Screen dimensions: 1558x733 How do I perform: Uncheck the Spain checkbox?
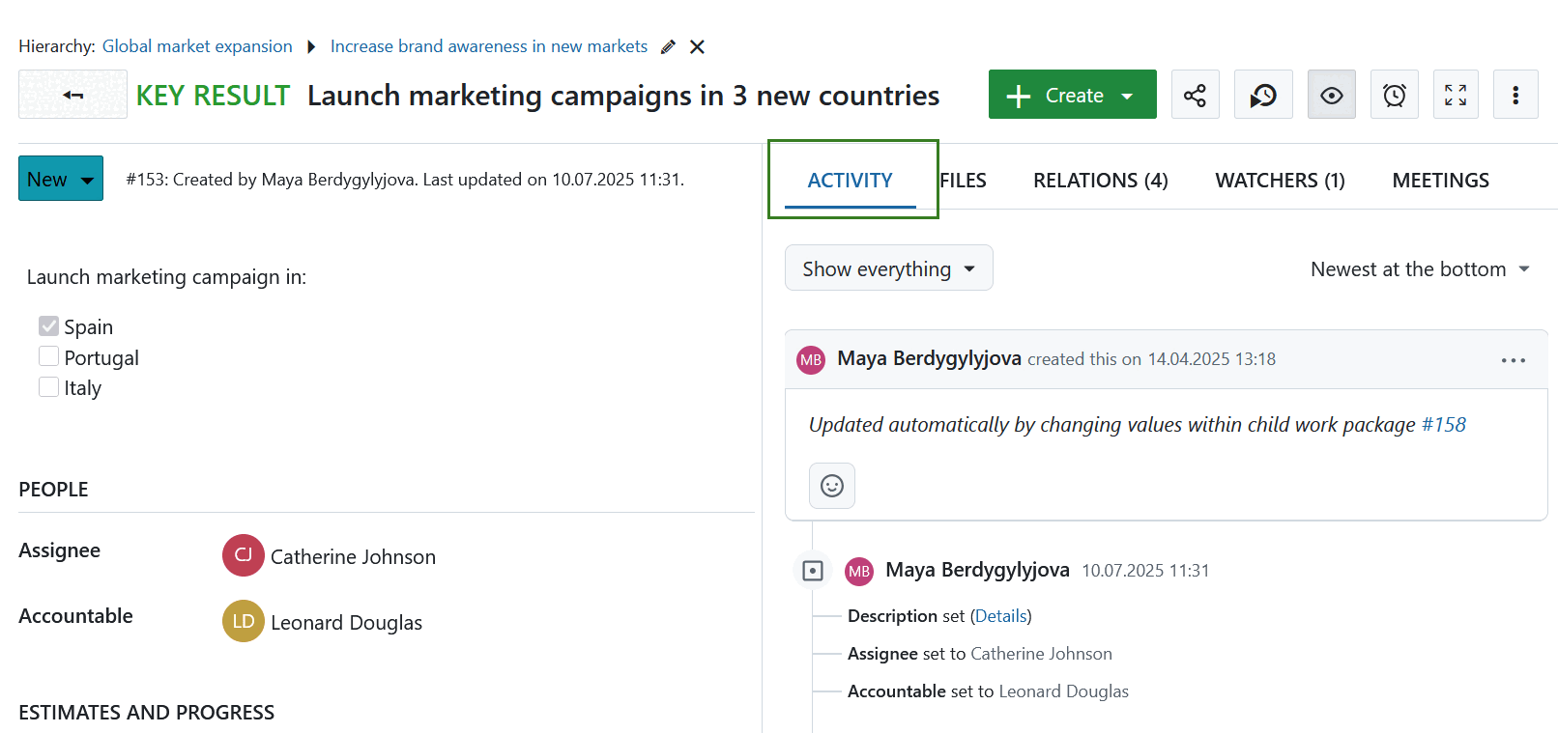(49, 326)
